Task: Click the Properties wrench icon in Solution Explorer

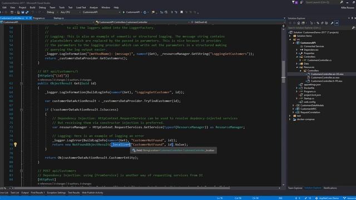Action: tap(332, 23)
